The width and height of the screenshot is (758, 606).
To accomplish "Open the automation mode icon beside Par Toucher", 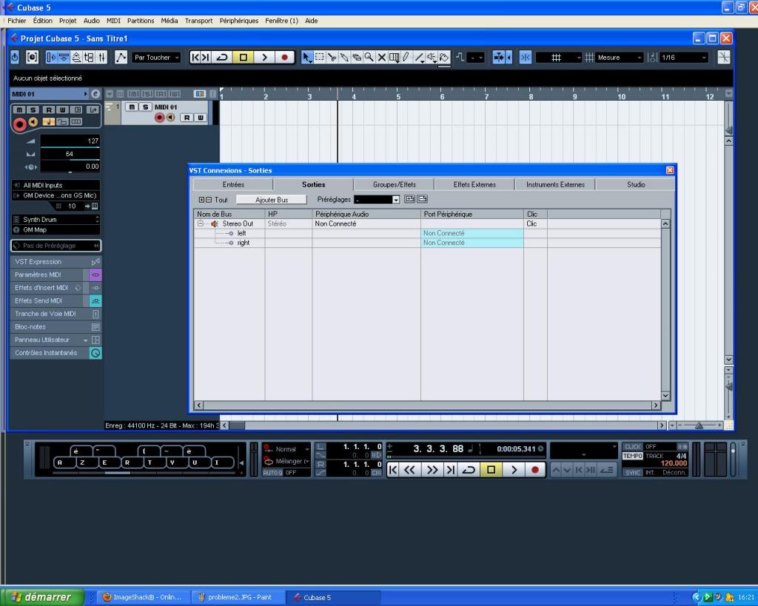I will pyautogui.click(x=121, y=58).
